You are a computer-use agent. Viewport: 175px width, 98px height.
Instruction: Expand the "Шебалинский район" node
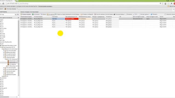pyautogui.click(x=4, y=75)
